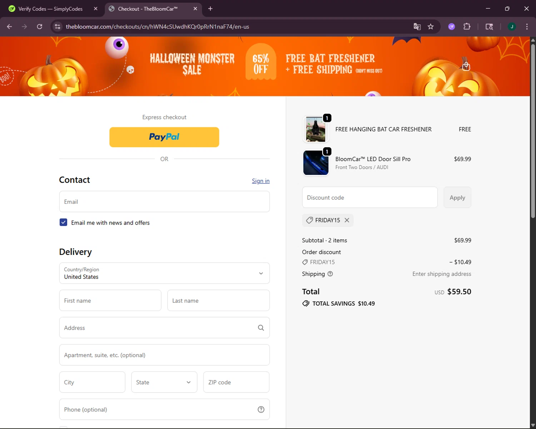Click Front Two Doors / AUDI variant text
536x429 pixels.
[362, 167]
